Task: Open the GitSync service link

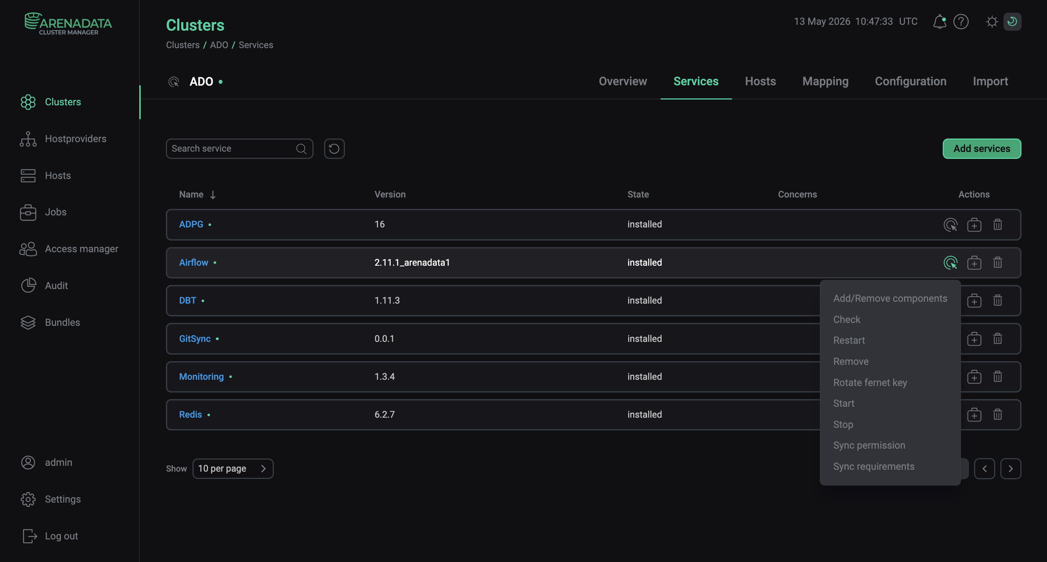Action: 195,339
